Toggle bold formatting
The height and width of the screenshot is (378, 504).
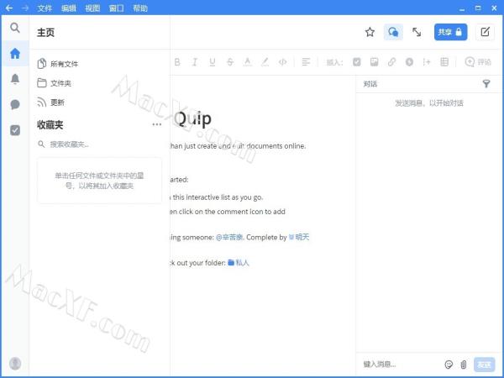point(177,62)
